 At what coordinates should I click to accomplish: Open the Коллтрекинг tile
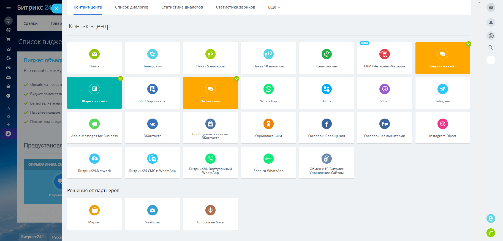(x=327, y=58)
